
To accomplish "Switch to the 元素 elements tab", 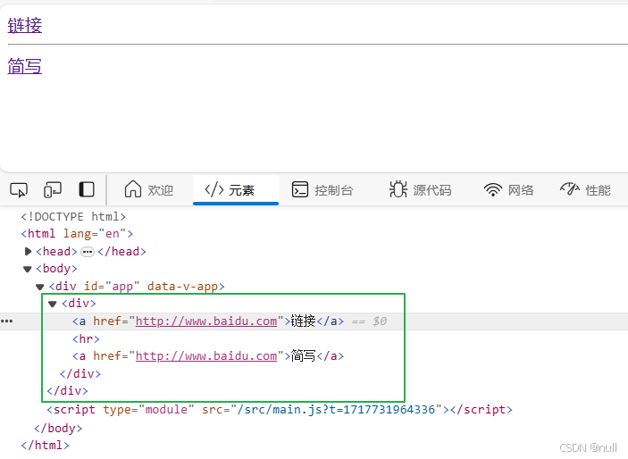I will [x=236, y=190].
